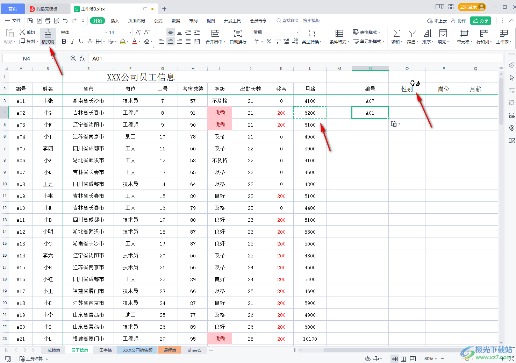Click the Print icon in quick toolbar
The image size is (516, 363).
coord(48,21)
